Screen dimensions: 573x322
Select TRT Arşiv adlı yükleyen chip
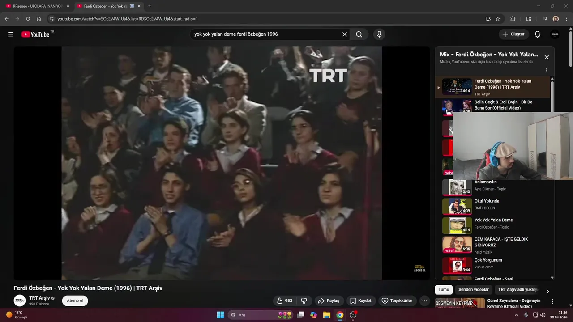click(518, 290)
